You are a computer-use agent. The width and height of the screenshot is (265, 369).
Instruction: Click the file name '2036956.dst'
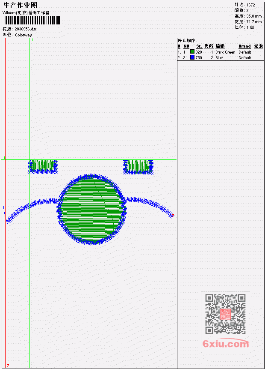pos(25,29)
